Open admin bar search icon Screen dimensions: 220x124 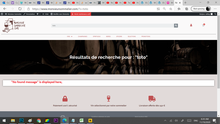(x=215, y=14)
